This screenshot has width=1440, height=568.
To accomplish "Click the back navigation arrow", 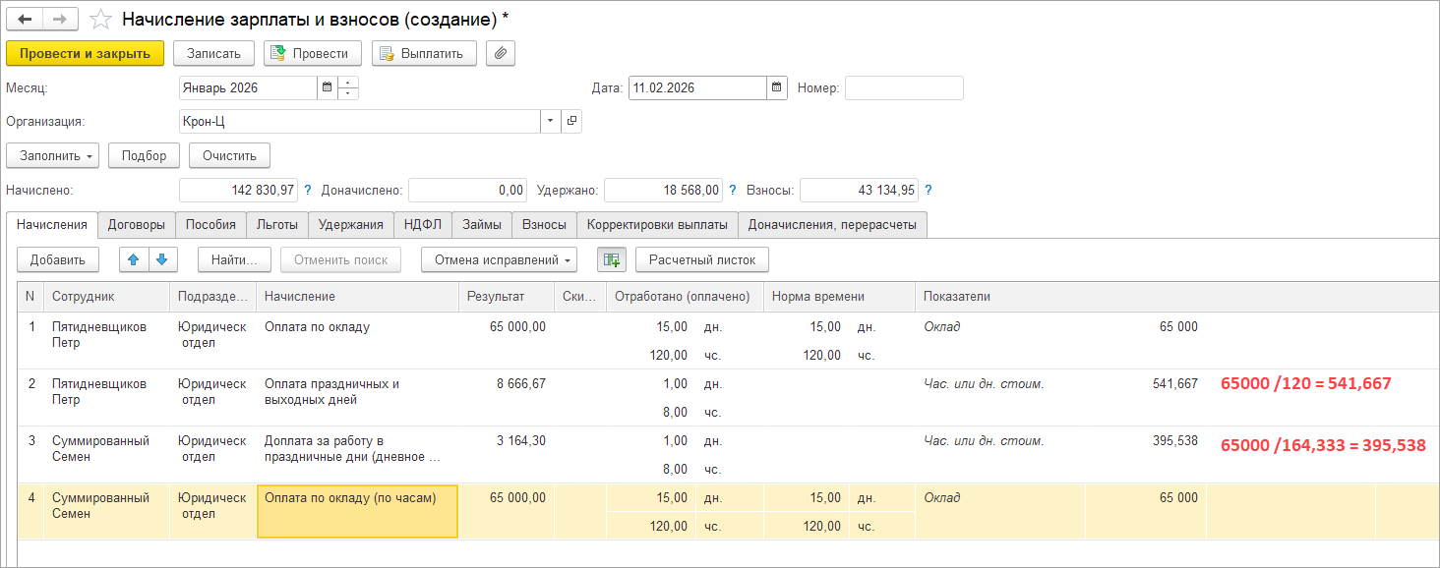I will 26,20.
